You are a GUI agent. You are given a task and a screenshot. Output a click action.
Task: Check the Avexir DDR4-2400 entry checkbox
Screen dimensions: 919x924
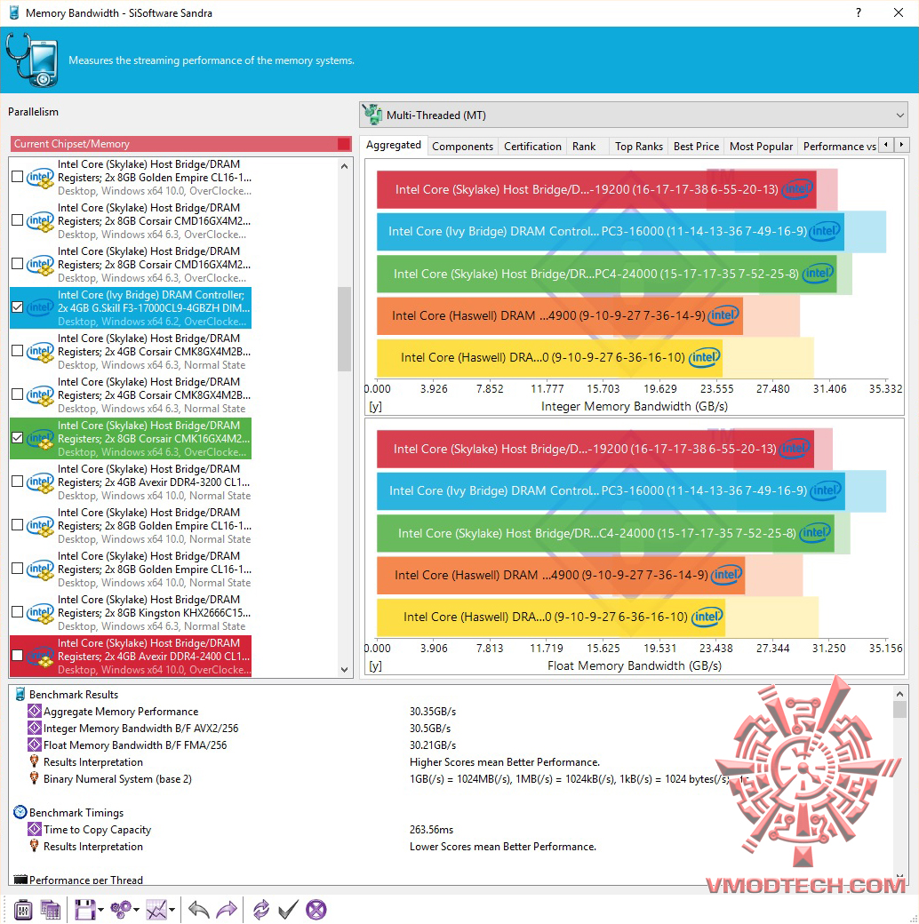point(18,656)
